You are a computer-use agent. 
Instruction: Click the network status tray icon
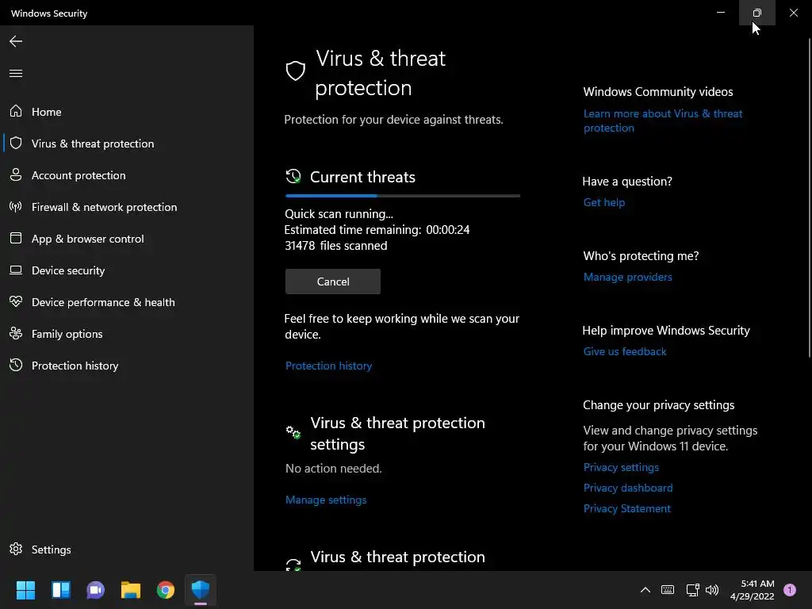[692, 590]
